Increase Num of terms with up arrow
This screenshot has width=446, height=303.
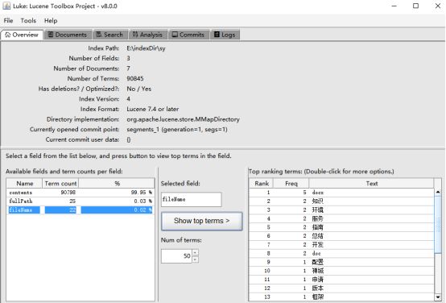click(x=196, y=252)
